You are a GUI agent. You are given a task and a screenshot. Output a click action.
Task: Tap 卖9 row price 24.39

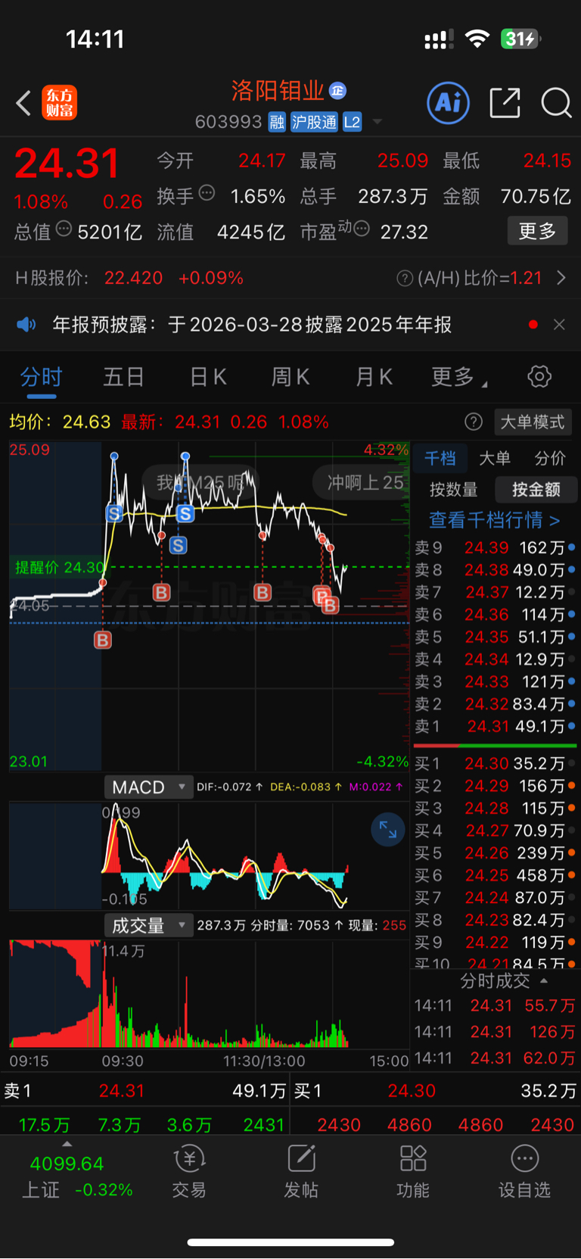486,547
